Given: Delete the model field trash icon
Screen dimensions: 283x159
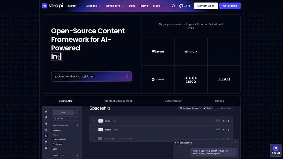Looking at the screenshot, I should click(x=228, y=130).
